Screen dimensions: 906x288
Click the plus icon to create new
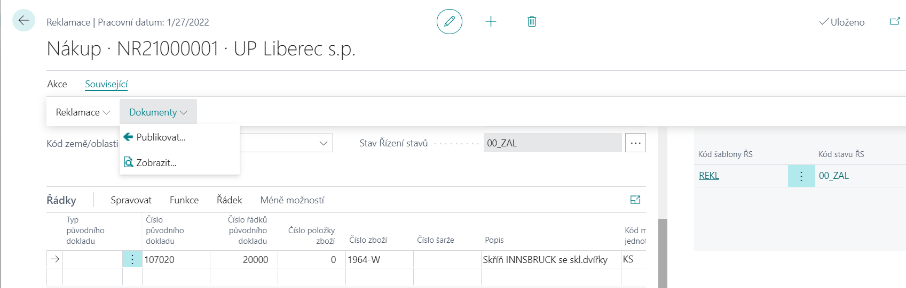[x=491, y=22]
